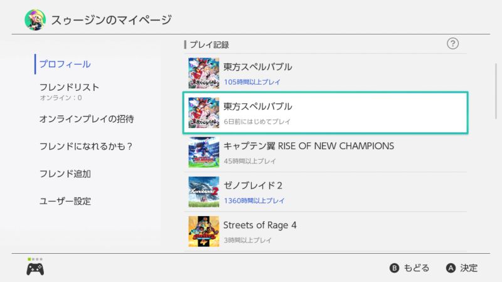Screen dimensions: 502x282
Task: Click the 決定 confirm label
Action: [x=469, y=268]
